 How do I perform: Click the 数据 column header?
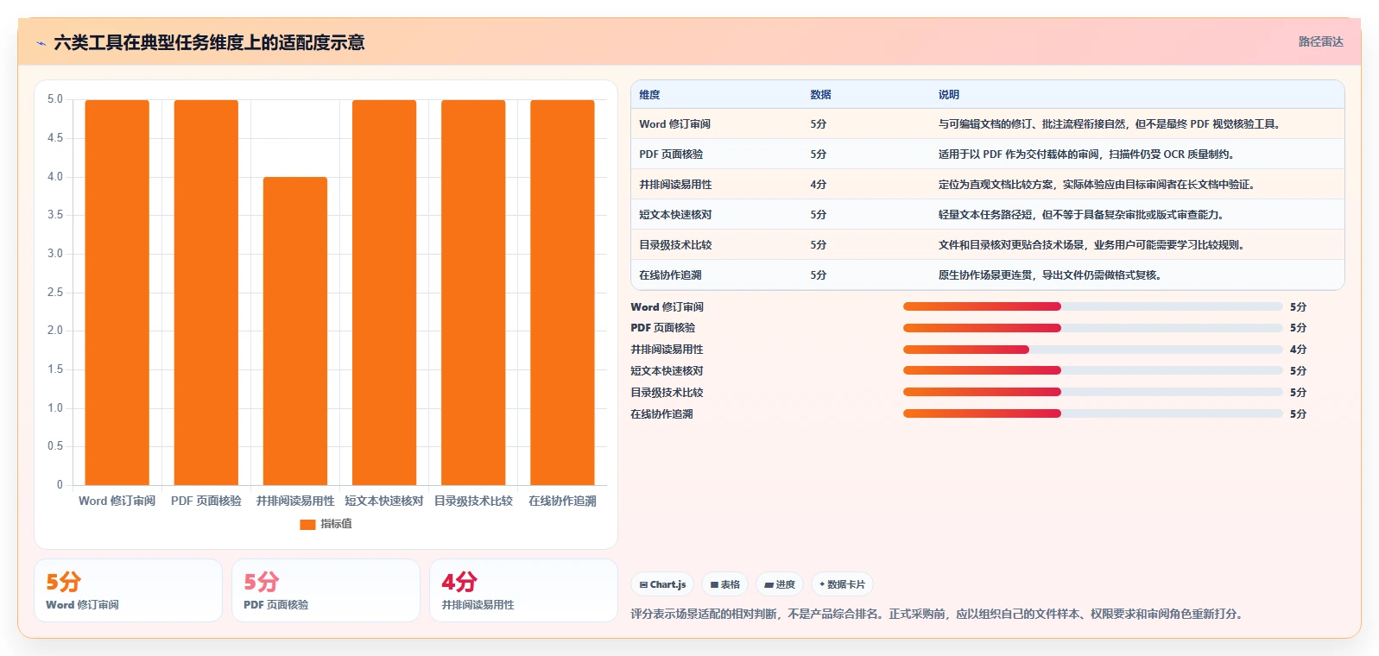(x=820, y=95)
